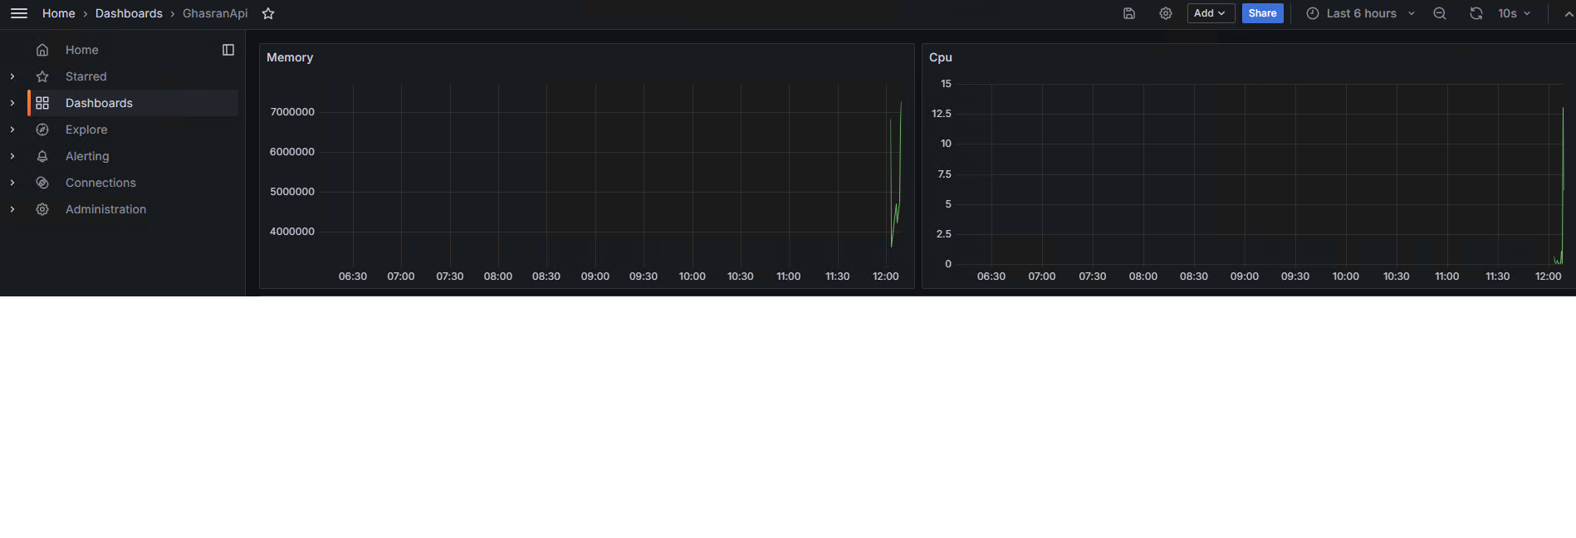Zoom out the time range
The height and width of the screenshot is (538, 1576).
(1440, 13)
